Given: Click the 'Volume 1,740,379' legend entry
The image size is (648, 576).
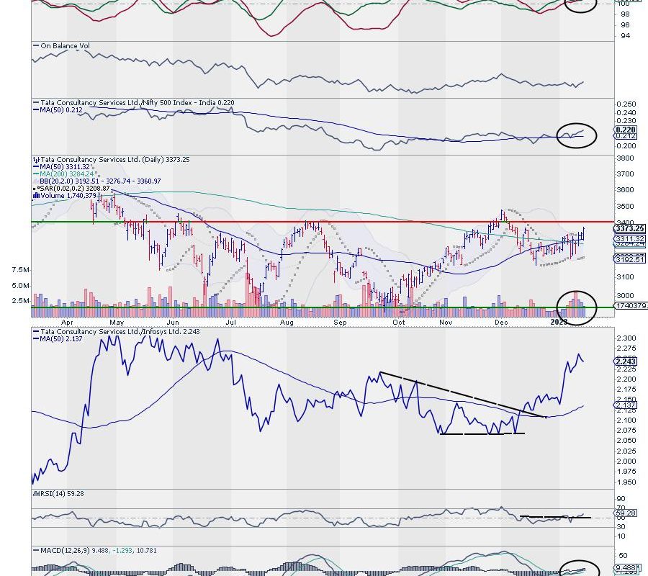Looking at the screenshot, I should click(68, 195).
